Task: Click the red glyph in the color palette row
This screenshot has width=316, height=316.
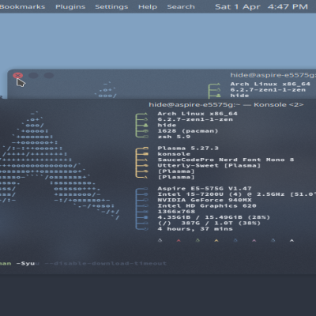Action: [179, 240]
